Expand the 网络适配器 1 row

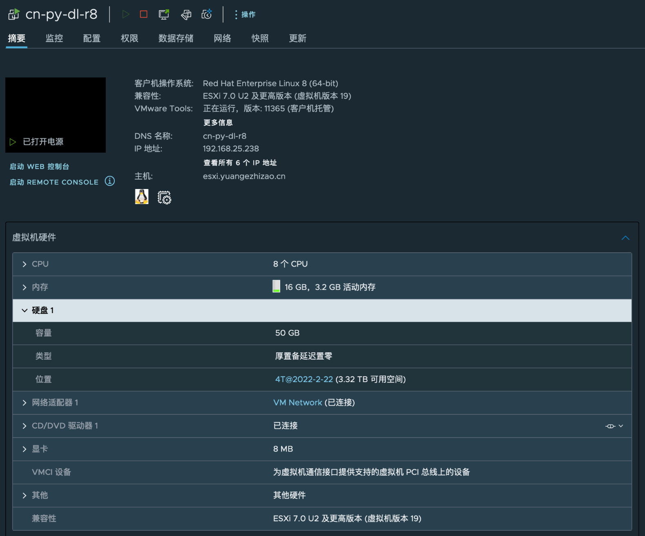25,403
